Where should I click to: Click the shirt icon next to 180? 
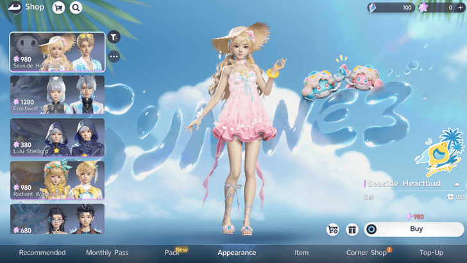coord(450,197)
